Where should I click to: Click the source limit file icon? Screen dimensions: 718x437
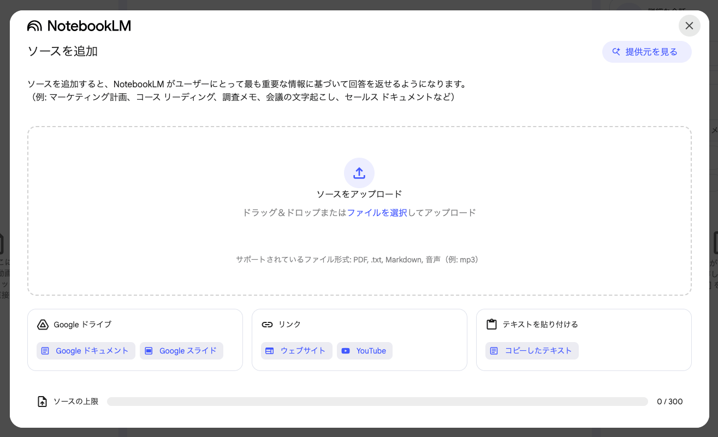pos(42,402)
